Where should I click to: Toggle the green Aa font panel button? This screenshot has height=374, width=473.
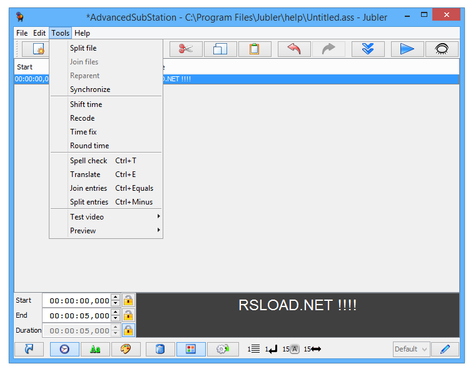point(95,349)
